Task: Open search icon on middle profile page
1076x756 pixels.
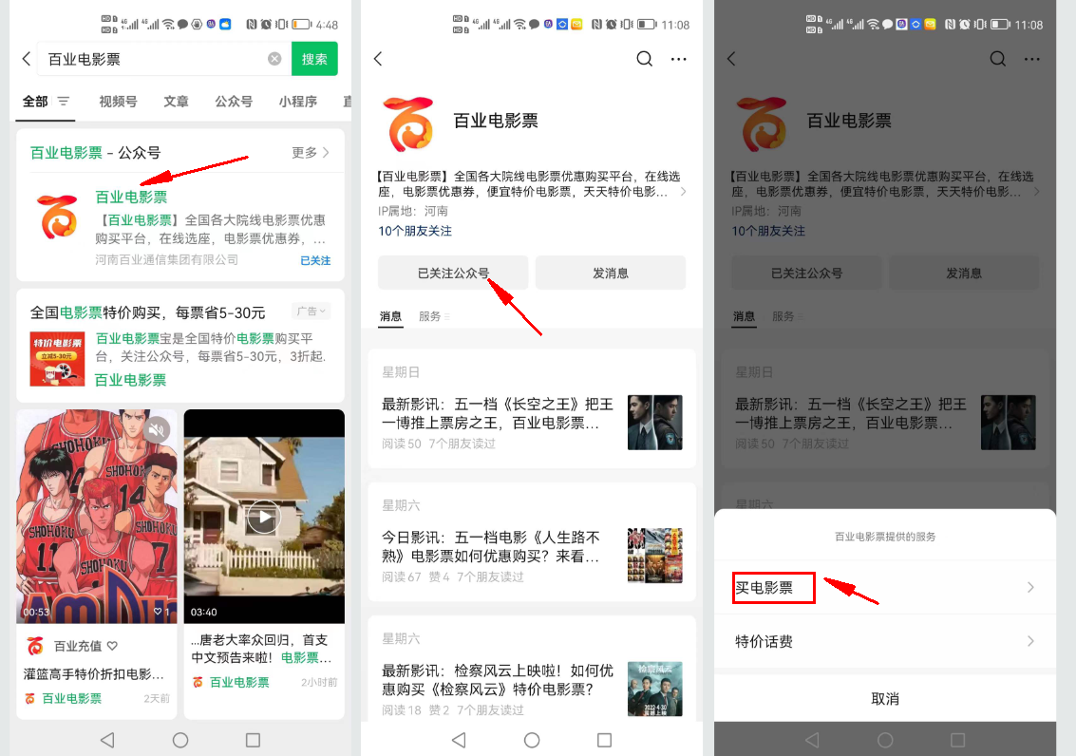Action: [644, 59]
